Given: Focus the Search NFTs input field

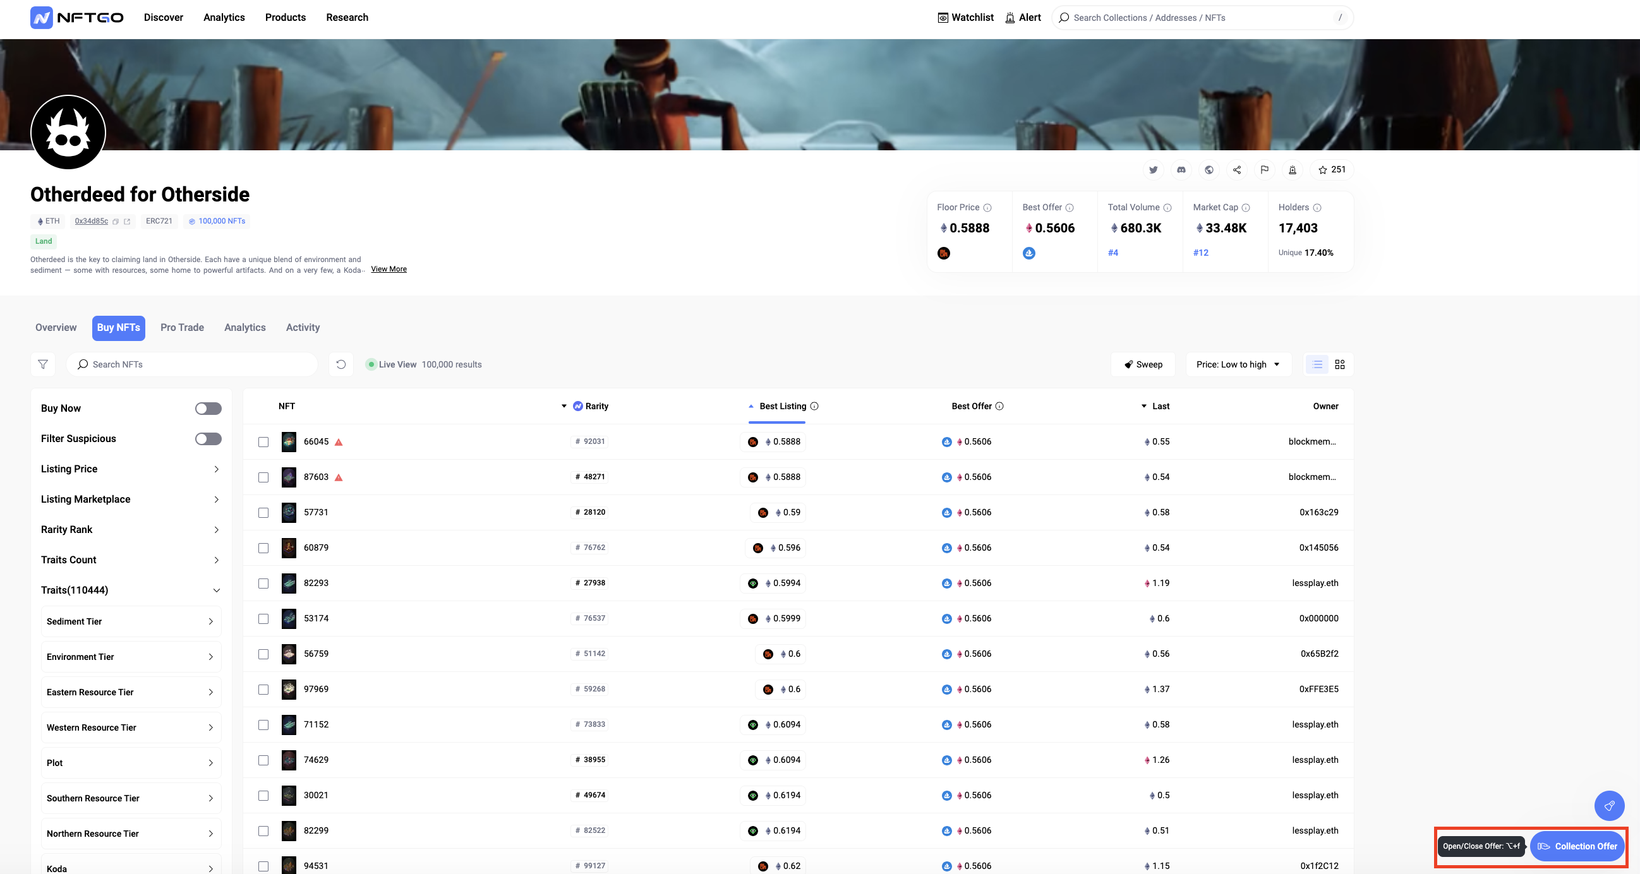Looking at the screenshot, I should pos(197,364).
